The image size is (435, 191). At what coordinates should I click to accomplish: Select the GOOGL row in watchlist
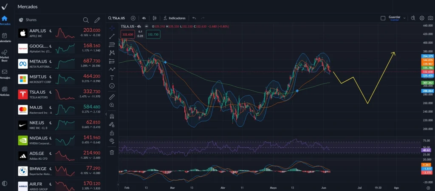click(x=59, y=48)
